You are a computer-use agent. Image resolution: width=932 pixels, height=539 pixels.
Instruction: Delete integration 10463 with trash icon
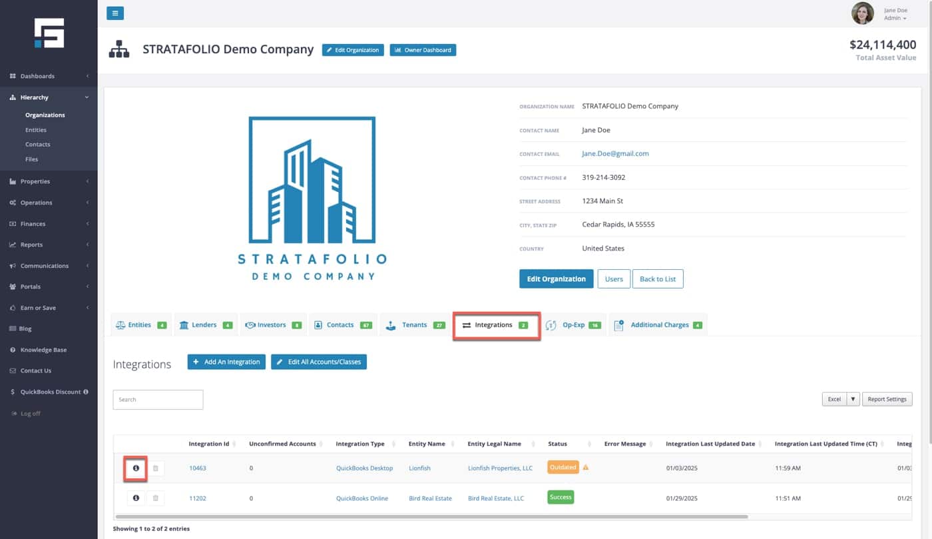pos(156,468)
